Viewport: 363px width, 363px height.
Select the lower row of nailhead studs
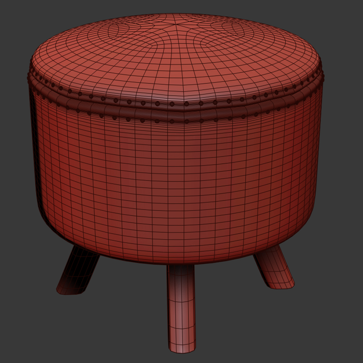coord(186,121)
